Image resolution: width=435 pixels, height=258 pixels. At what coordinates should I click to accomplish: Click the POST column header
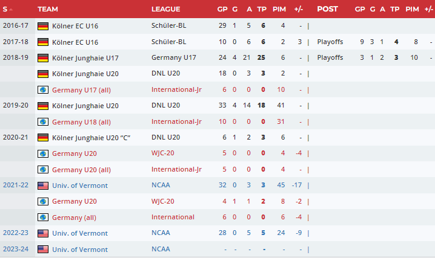[327, 9]
